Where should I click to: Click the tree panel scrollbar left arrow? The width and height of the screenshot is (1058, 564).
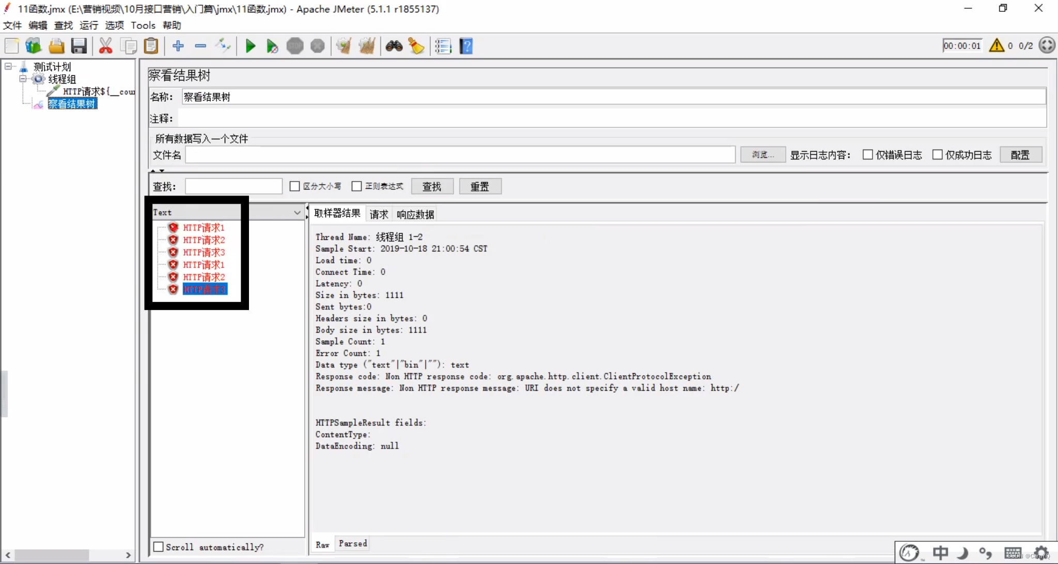pyautogui.click(x=8, y=555)
